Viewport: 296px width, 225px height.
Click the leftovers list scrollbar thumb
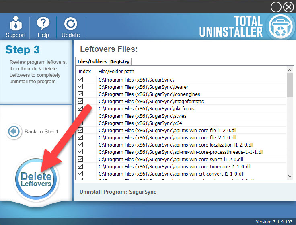[x=290, y=85]
